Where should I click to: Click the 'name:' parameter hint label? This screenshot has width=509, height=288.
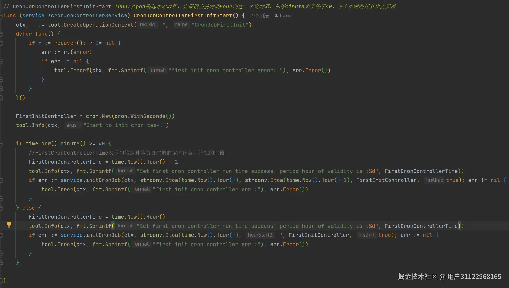coord(181,24)
